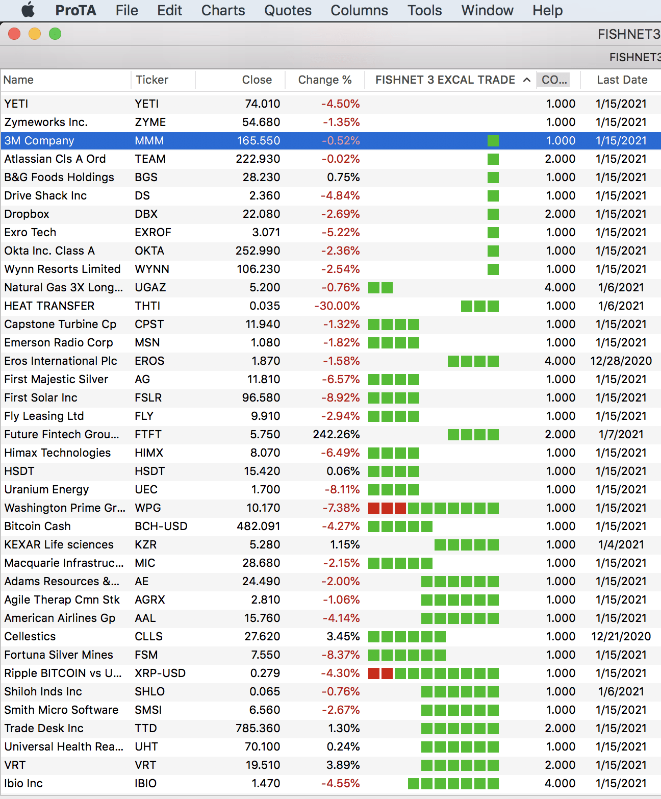Viewport: 661px width, 799px height.
Task: Select Agile Therap Cmn Stk row
Action: 330,600
